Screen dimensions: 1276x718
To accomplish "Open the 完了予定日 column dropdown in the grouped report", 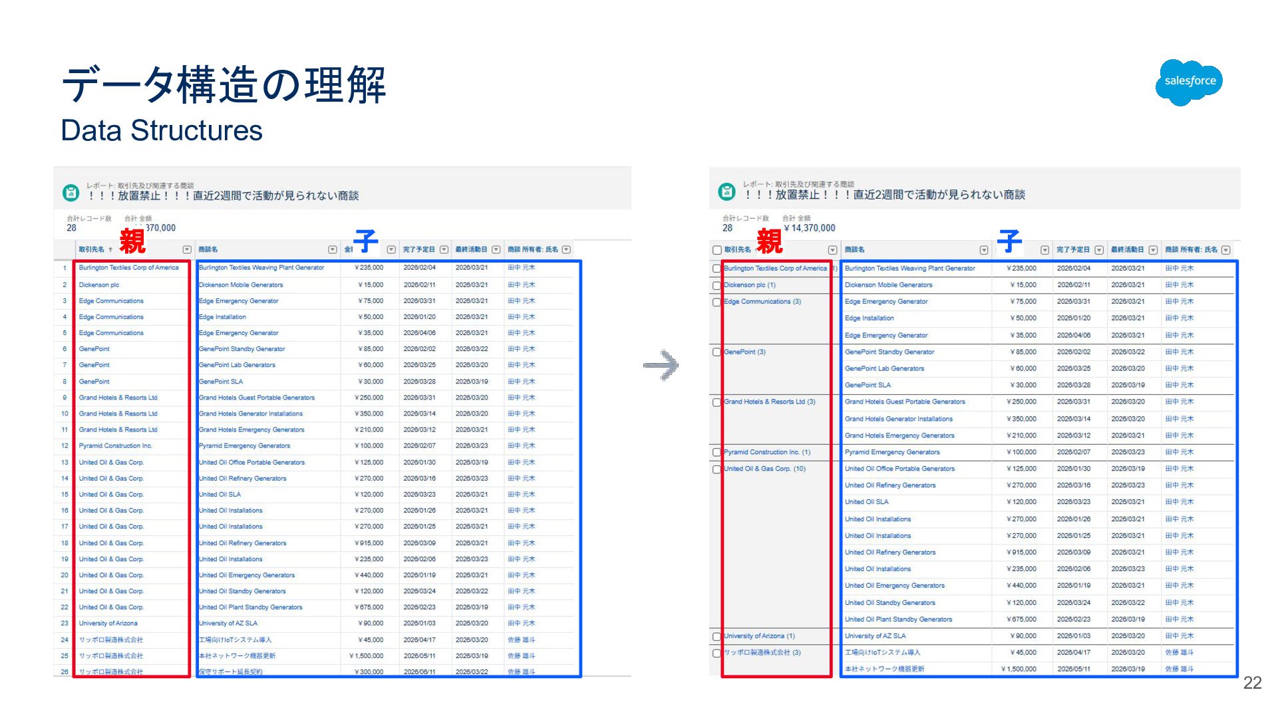I will point(1099,251).
